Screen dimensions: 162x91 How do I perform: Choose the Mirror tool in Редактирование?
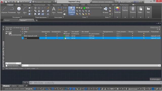click(x=39, y=11)
